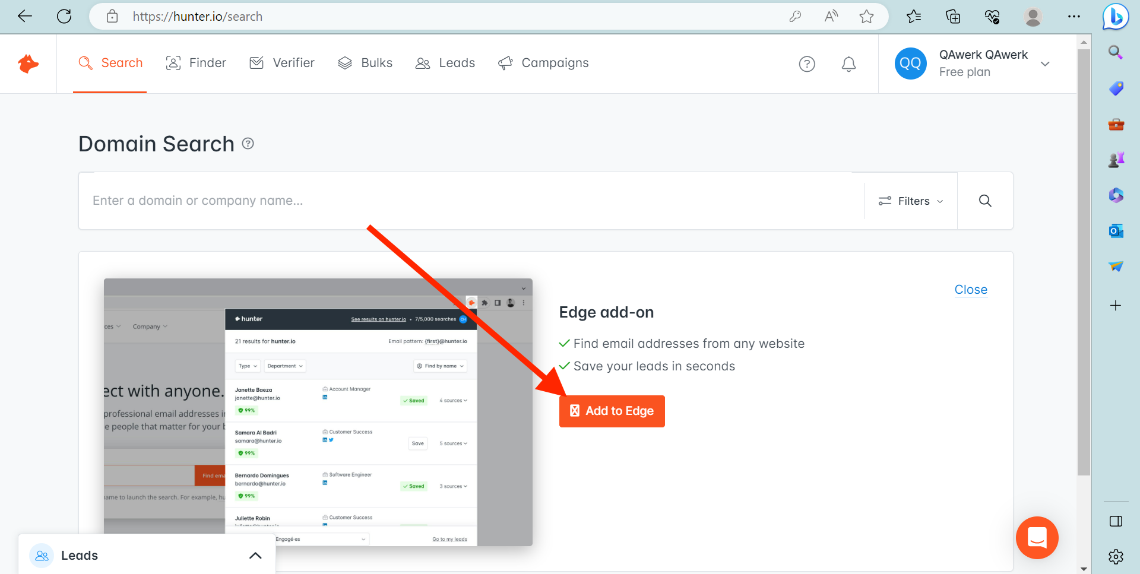
Task: Click 'Find email addresses from any website' text
Action: 689,344
